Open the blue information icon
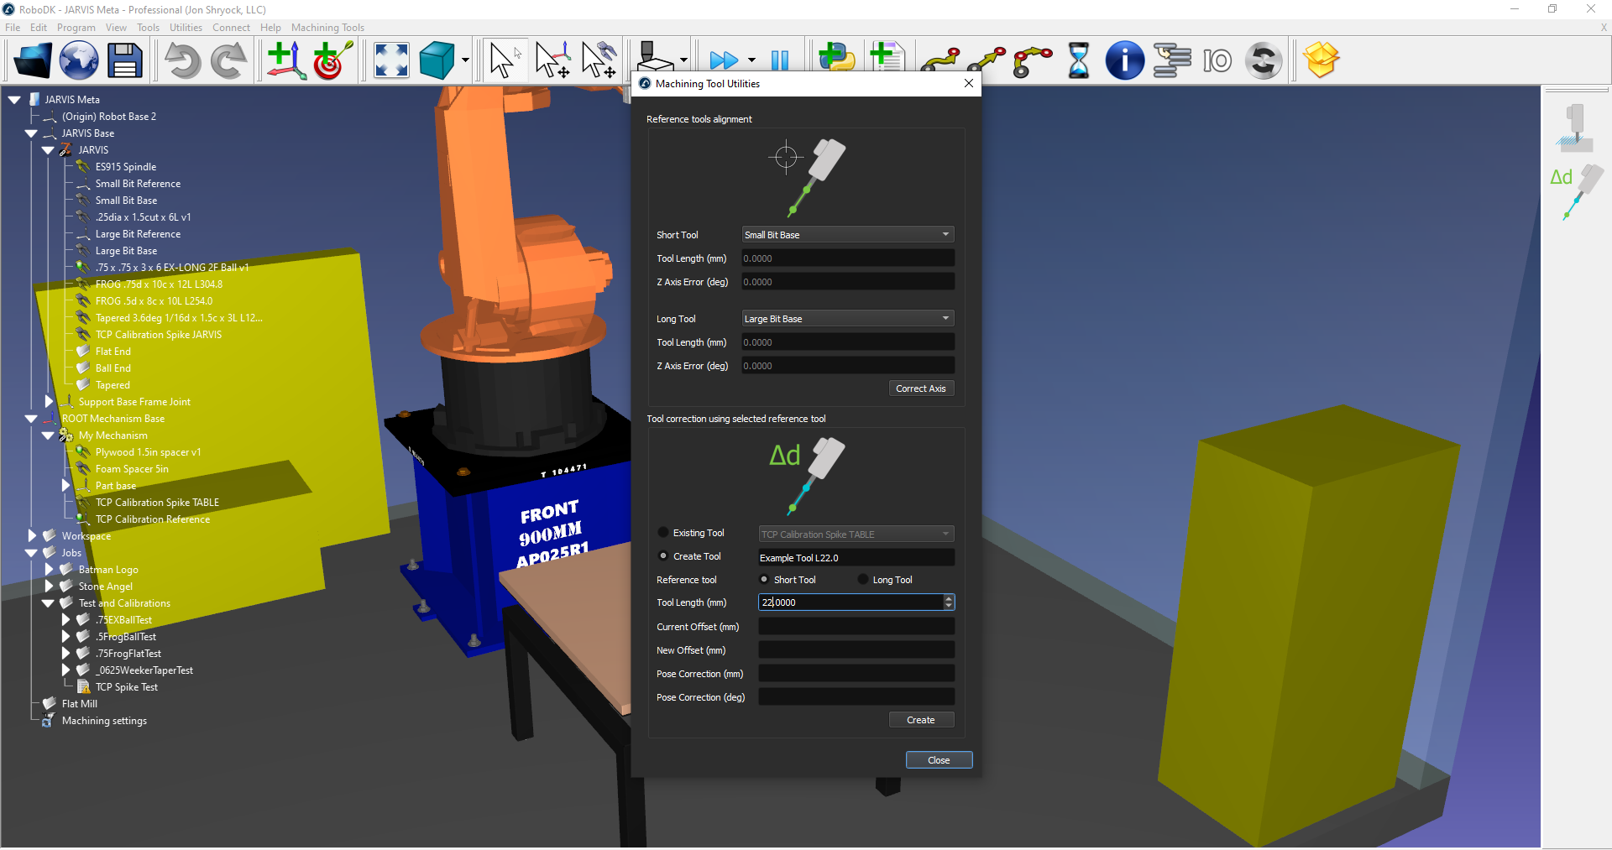Screen dimensions: 1612x850 pos(1124,60)
